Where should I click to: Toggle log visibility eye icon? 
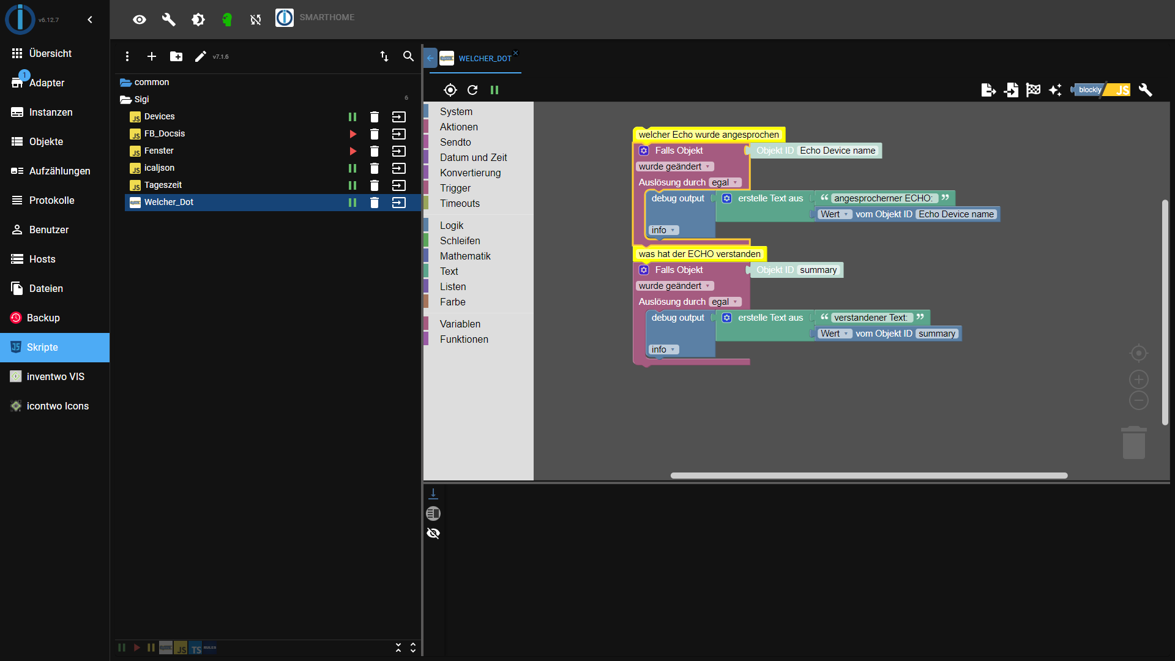point(433,533)
